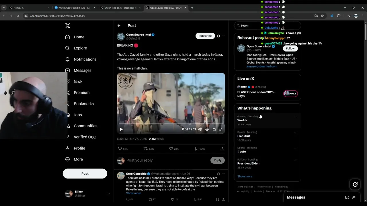
Task: Open the gazasmostwanted.com link
Action: pyautogui.click(x=262, y=66)
